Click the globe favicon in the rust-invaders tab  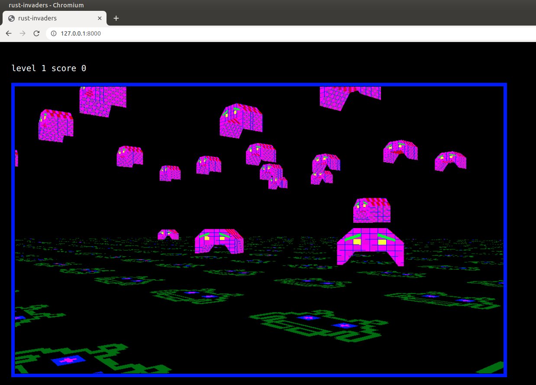pos(12,18)
